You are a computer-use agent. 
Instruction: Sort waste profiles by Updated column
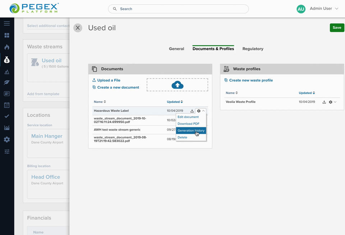pos(307,93)
